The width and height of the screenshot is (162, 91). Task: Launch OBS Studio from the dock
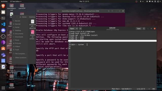tap(3, 36)
